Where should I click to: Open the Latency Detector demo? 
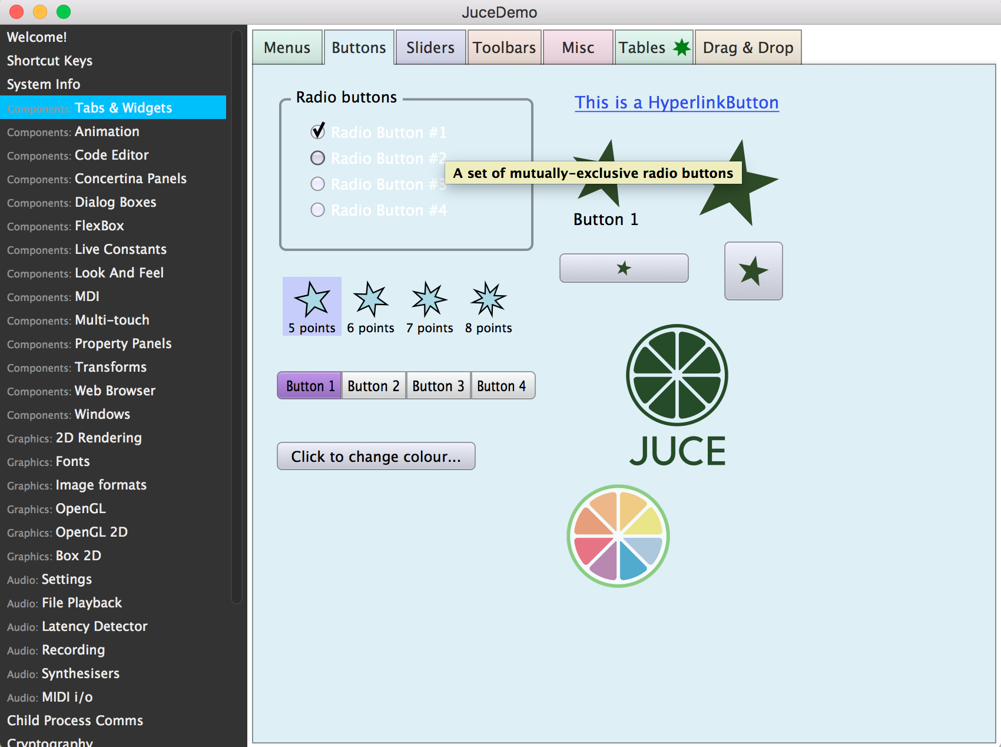point(113,626)
